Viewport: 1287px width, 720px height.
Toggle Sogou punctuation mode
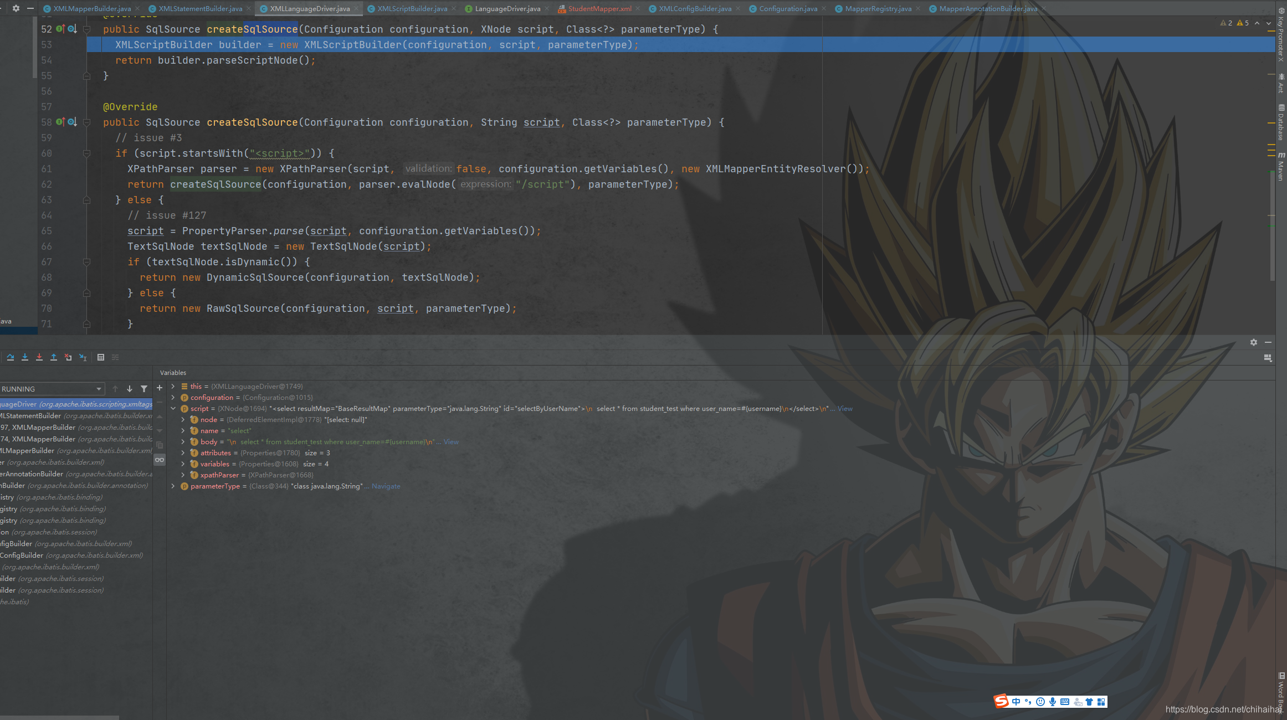(x=1028, y=702)
